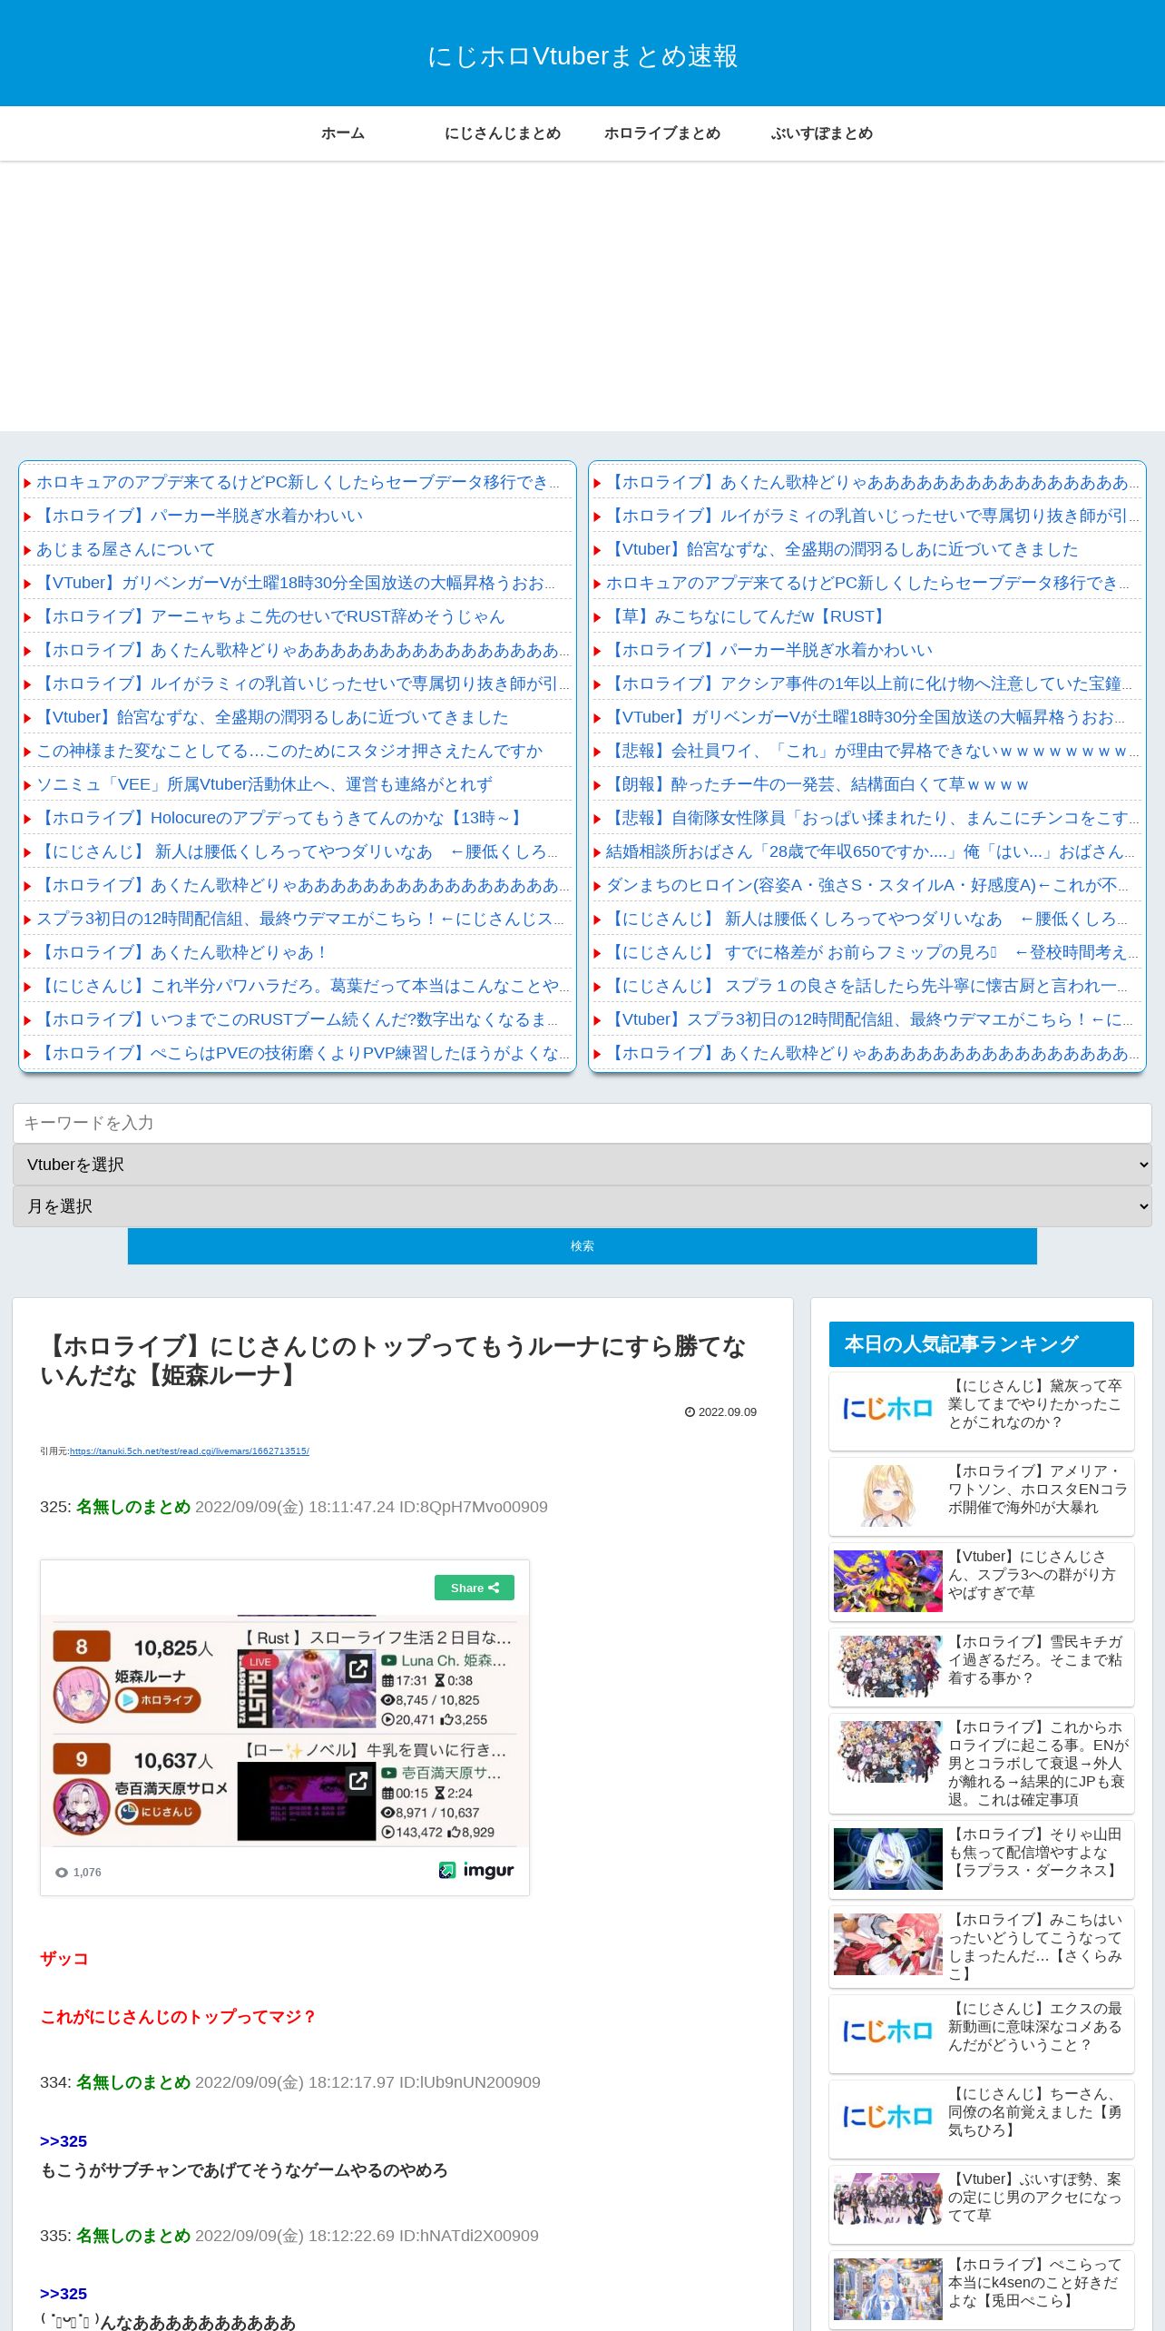The width and height of the screenshot is (1165, 2331).
Task: Click the green imgur Share button
Action: pyautogui.click(x=475, y=1588)
